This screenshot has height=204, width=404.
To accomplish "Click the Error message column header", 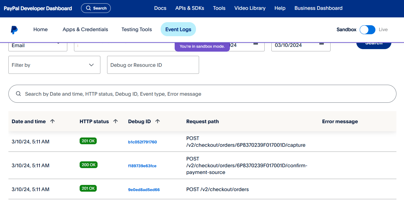I will click(340, 122).
